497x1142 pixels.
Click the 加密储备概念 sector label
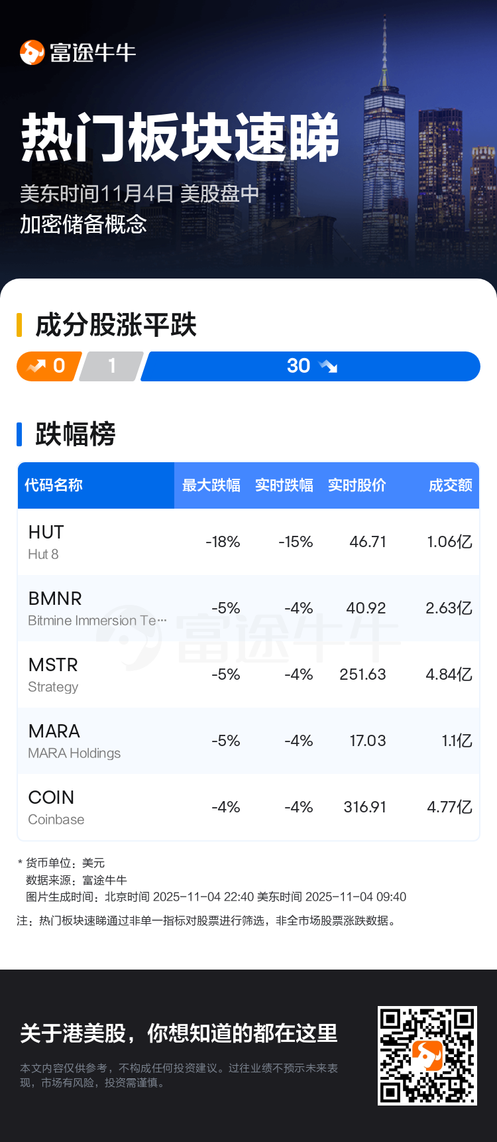(x=83, y=224)
